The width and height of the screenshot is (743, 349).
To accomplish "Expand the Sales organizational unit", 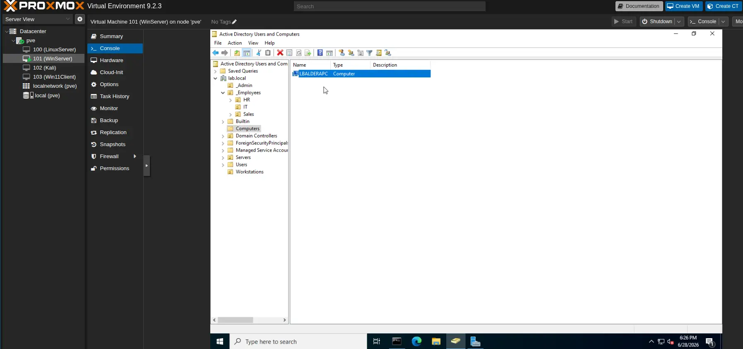I will pyautogui.click(x=231, y=114).
